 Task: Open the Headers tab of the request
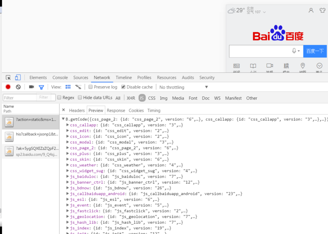click(77, 110)
